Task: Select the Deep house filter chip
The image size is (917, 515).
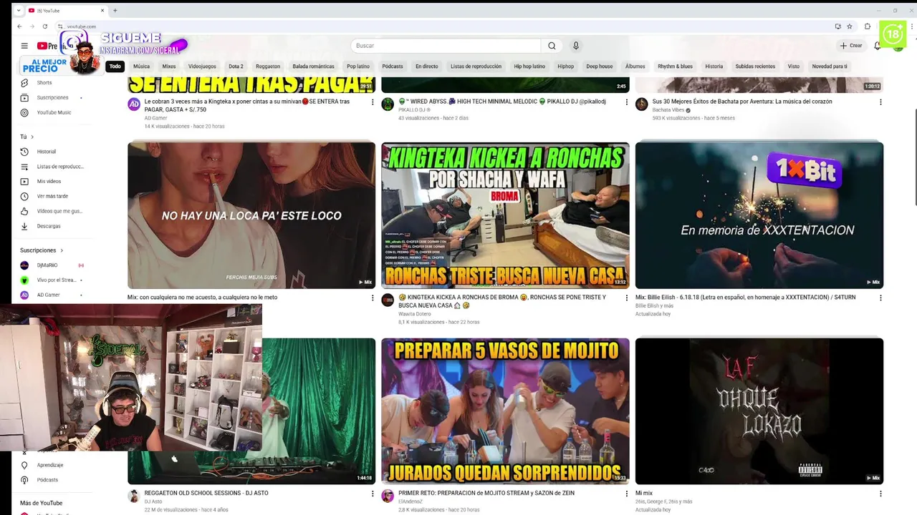Action: (600, 67)
